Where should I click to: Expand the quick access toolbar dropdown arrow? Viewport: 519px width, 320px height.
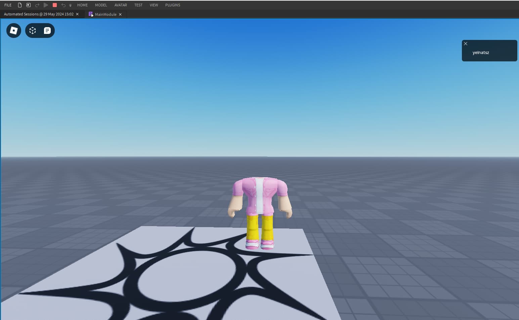(x=70, y=5)
